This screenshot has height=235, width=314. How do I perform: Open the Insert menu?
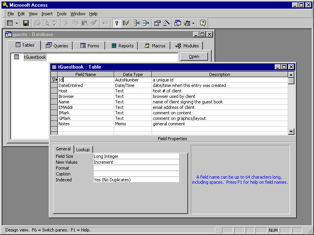click(x=47, y=14)
